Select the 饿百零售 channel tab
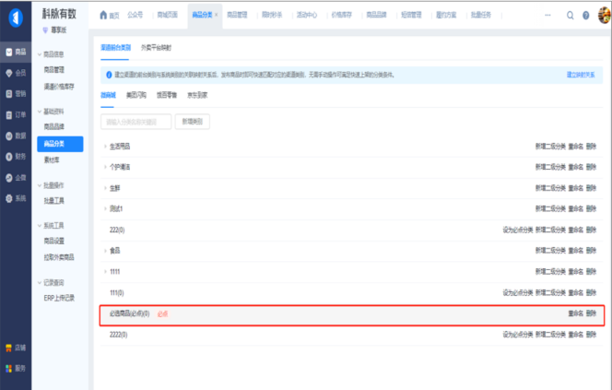This screenshot has width=612, height=390. 167,95
